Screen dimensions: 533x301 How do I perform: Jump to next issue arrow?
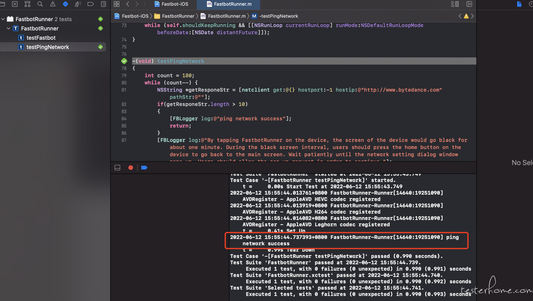coord(472,16)
